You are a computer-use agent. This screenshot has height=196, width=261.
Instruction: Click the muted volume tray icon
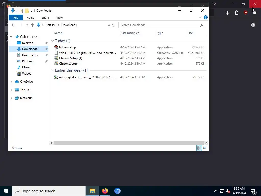[228, 191]
